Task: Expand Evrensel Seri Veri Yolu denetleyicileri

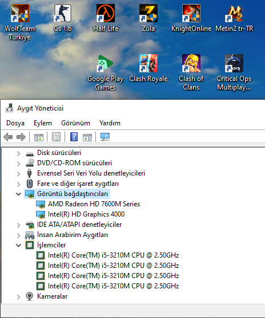Action: [18, 174]
